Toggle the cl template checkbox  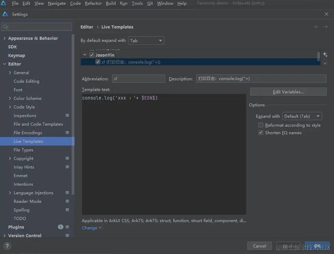98,62
